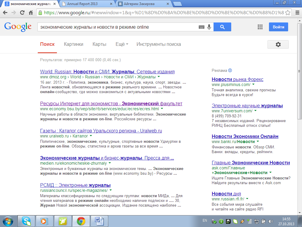This screenshot has width=302, height=227.
Task: Expand arrow next to economy.bsu.by URL
Action: pos(162,109)
